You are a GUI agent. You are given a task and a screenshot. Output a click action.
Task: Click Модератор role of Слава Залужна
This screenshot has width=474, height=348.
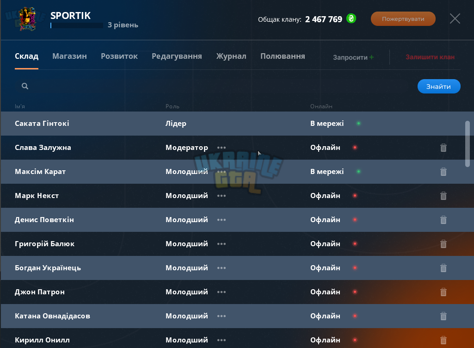pyautogui.click(x=186, y=148)
